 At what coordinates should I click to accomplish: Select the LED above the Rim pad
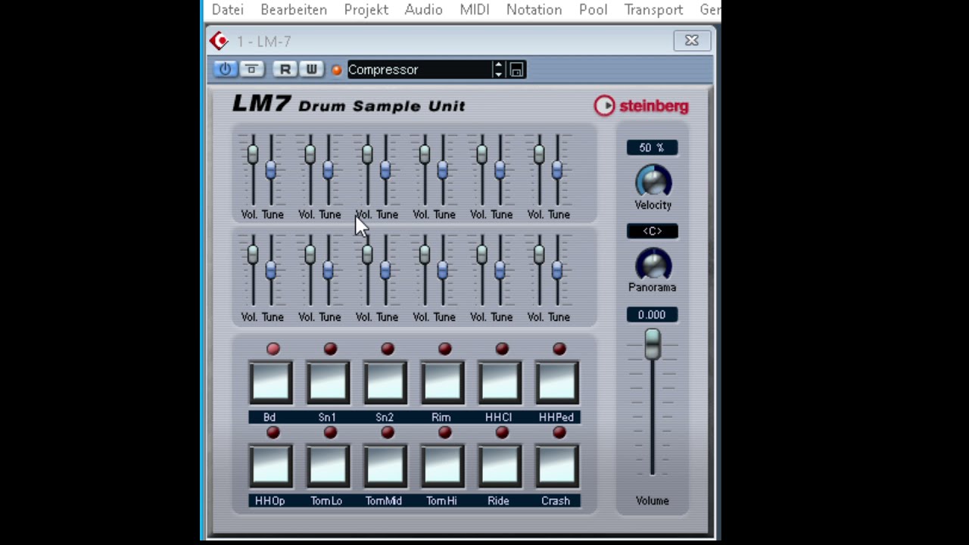click(444, 349)
